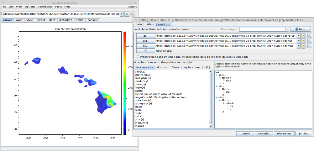Open the Time Range dropdown arrow

point(287,29)
